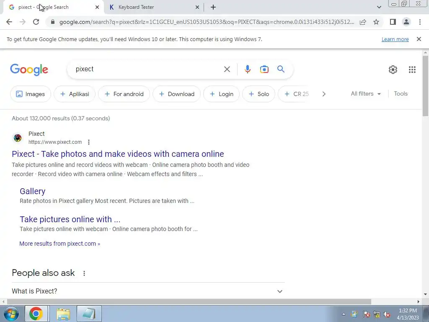Click the Chrome taskbar icon
Viewport: 429px width, 322px height.
[36, 314]
